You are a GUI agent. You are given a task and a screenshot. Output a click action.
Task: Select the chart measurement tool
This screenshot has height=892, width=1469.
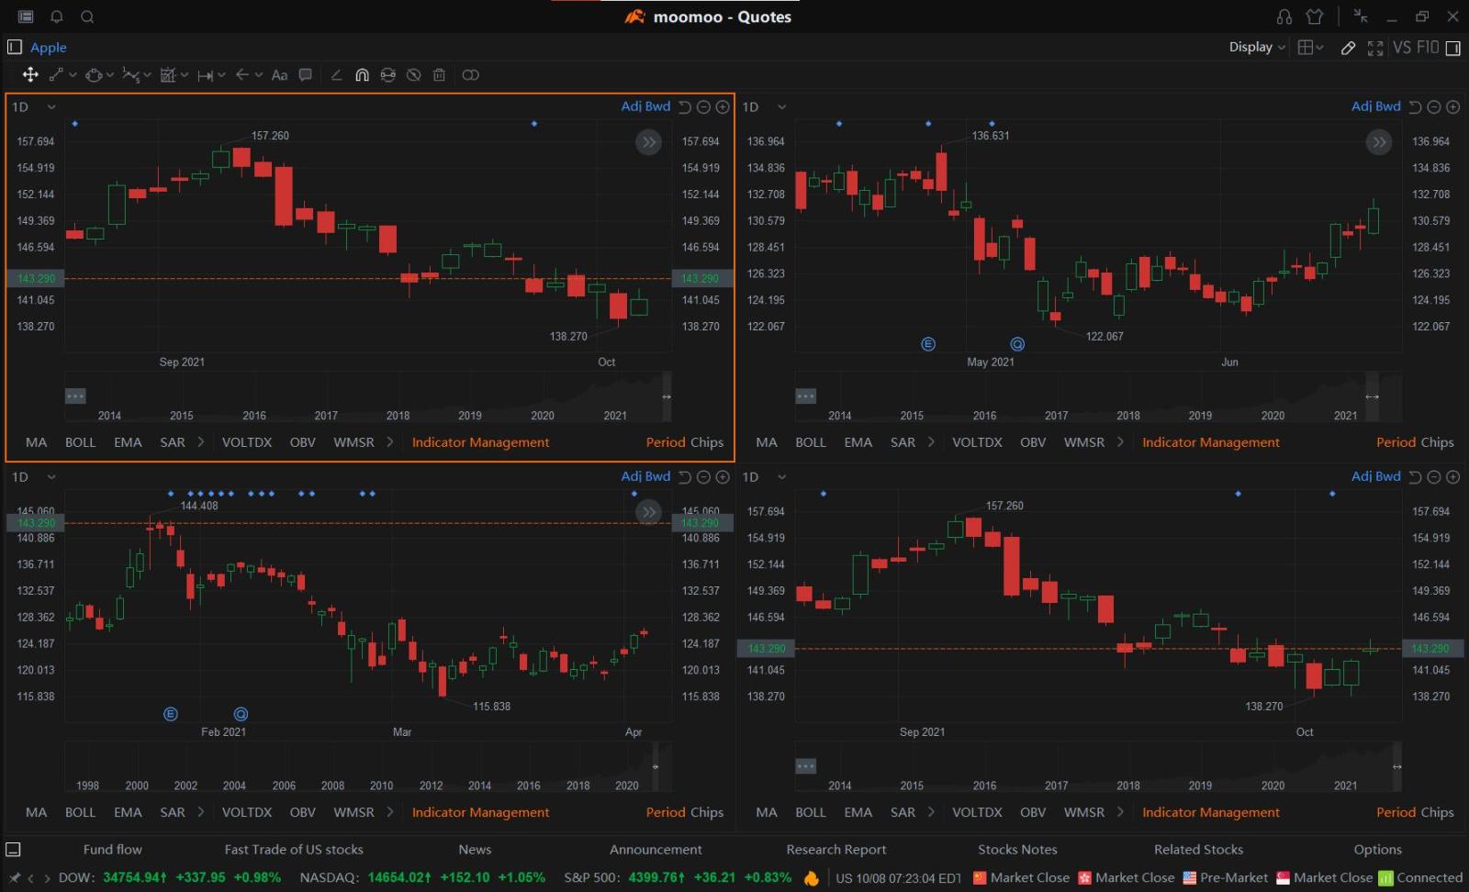(168, 75)
